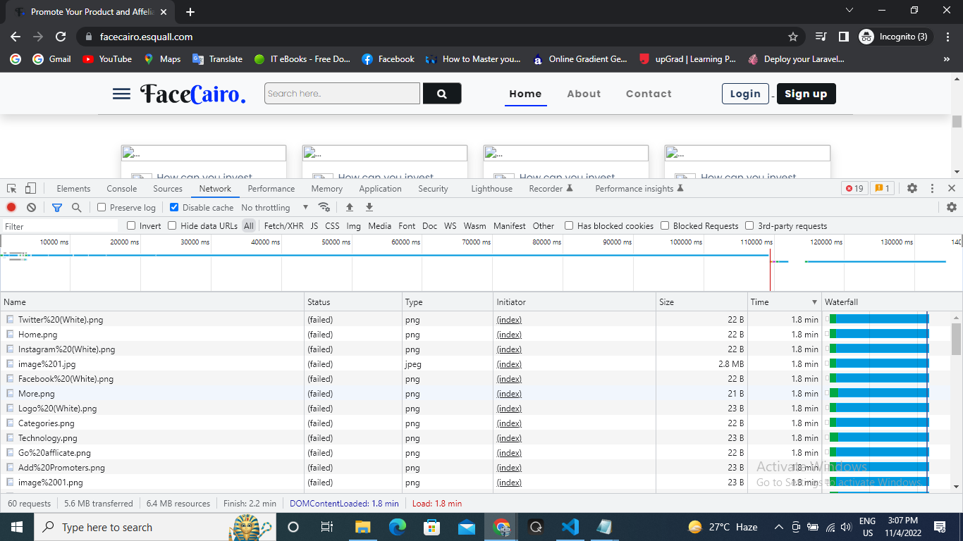963x541 pixels.
Task: Click in the network Filter field
Action: pos(60,226)
